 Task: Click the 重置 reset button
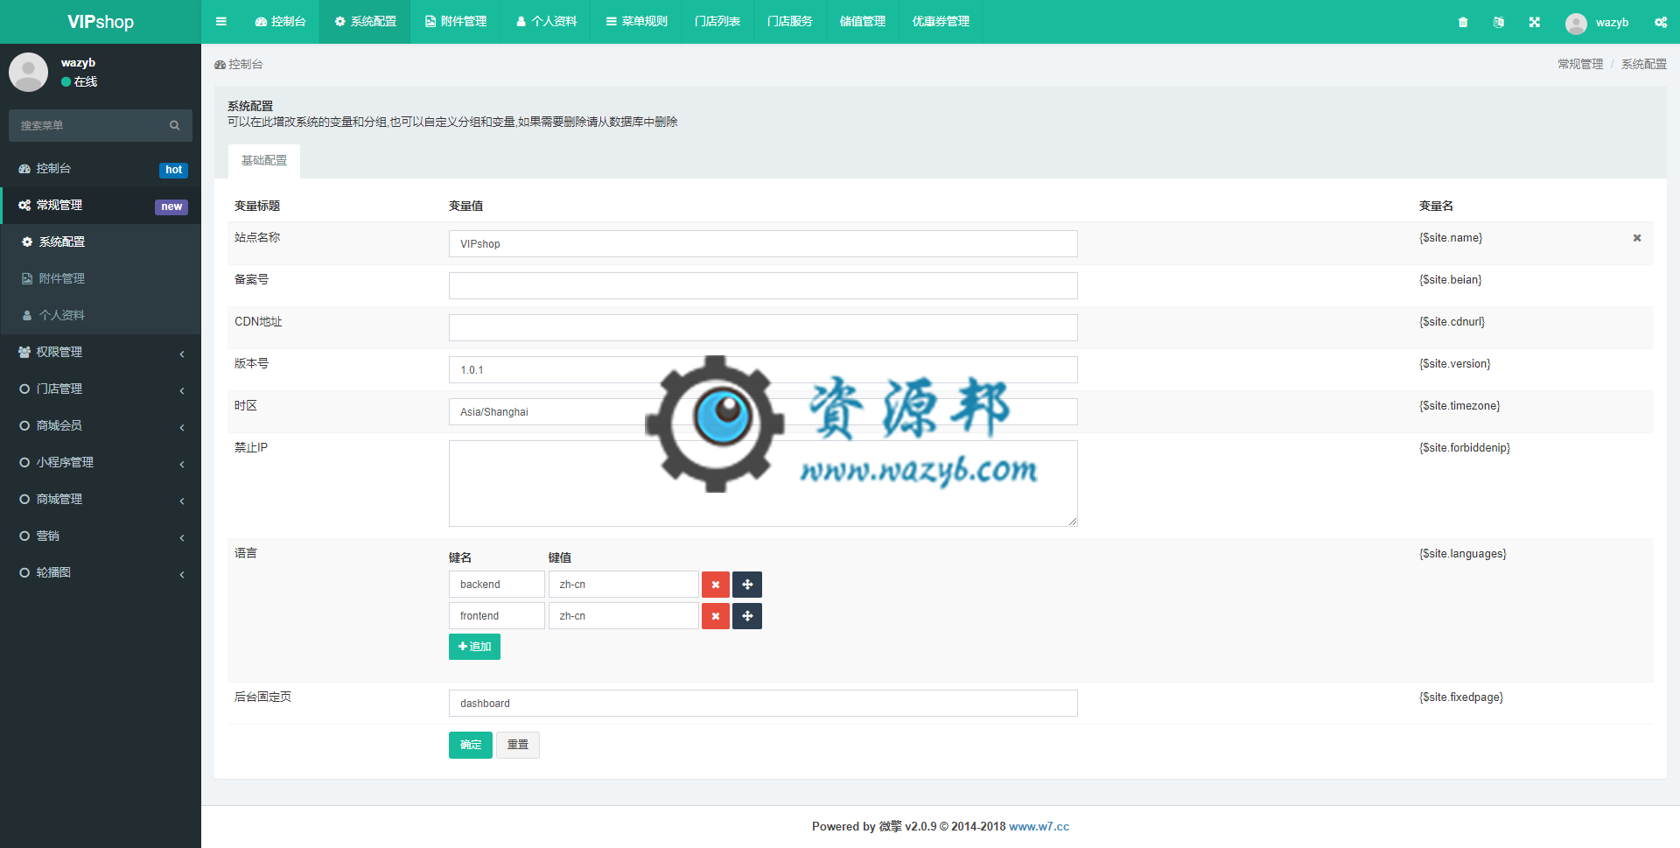click(518, 745)
